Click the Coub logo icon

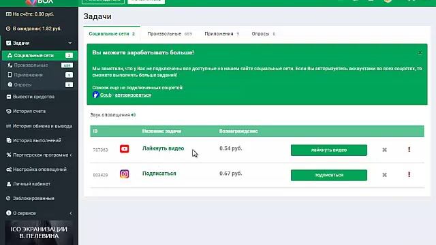point(95,95)
